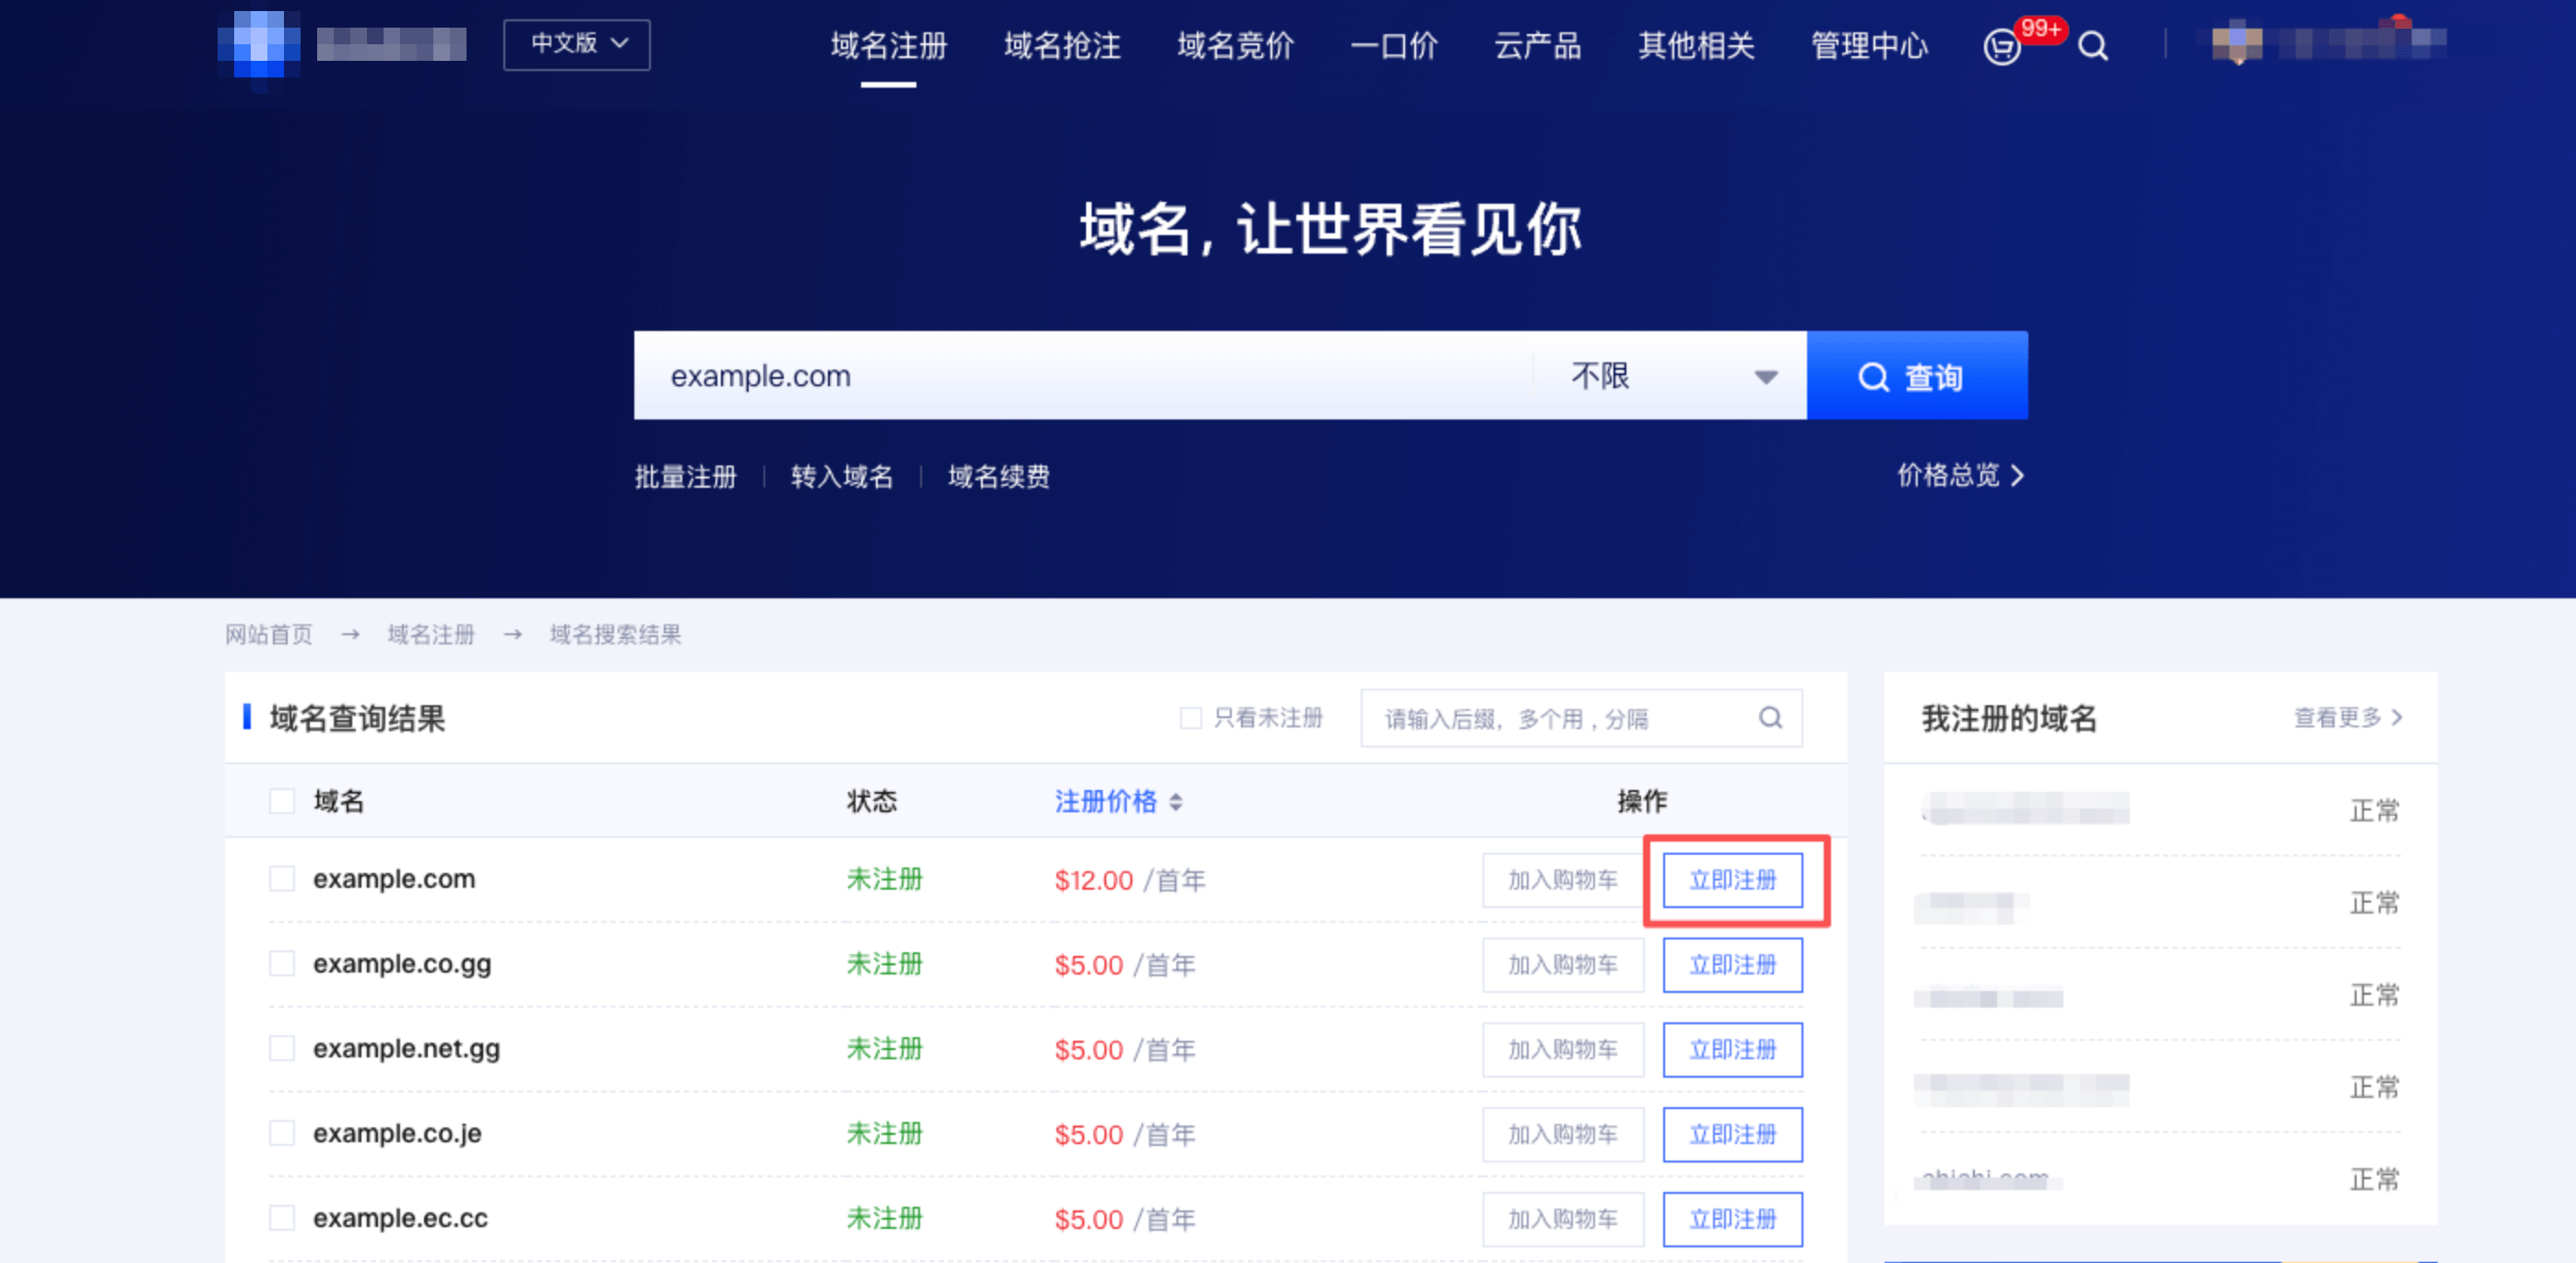The width and height of the screenshot is (2576, 1263).
Task: Click the search magnifier icon in top navigation
Action: tap(2093, 46)
